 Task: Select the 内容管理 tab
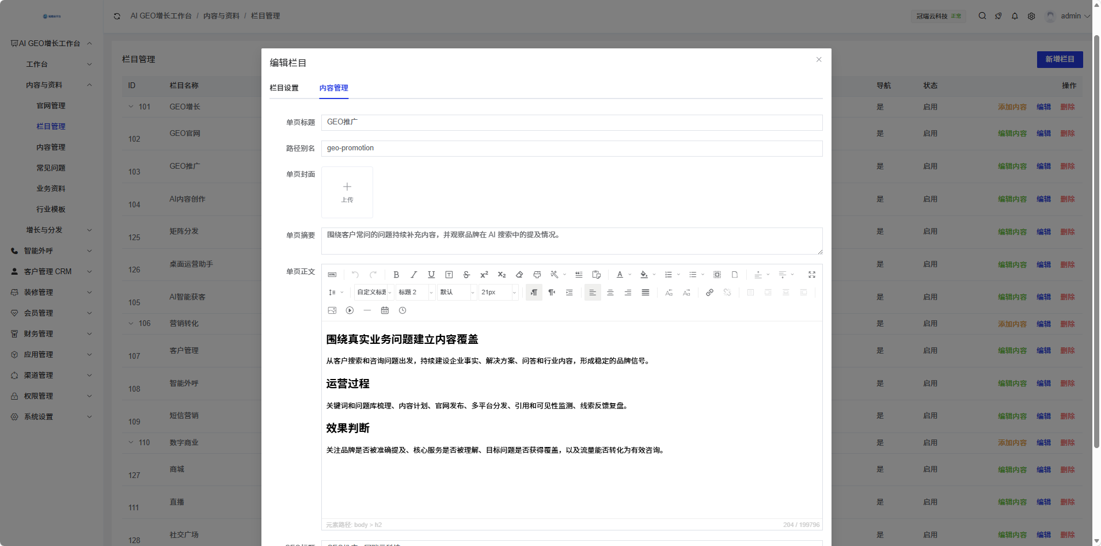pyautogui.click(x=334, y=88)
